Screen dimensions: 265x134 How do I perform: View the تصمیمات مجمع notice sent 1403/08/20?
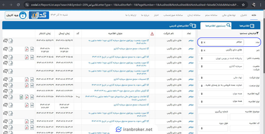(32, 49)
